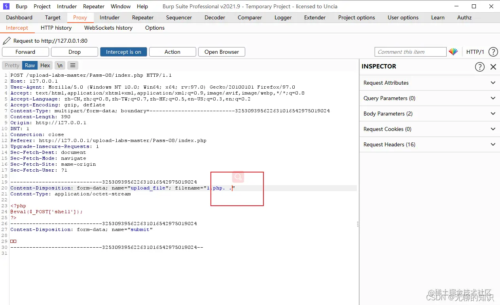The width and height of the screenshot is (500, 305).
Task: Expand the Query Parameters (0) section
Action: 430,98
